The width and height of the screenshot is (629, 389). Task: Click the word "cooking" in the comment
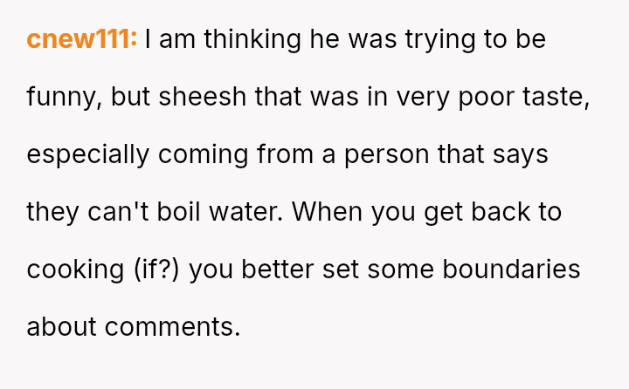[x=75, y=271]
